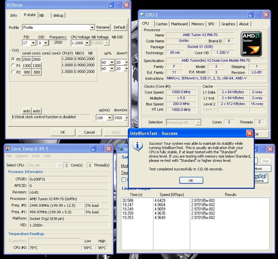Viewport: 278px width, 259px height.
Task: Click the core0 frequency button for P0
Action: 27,59
